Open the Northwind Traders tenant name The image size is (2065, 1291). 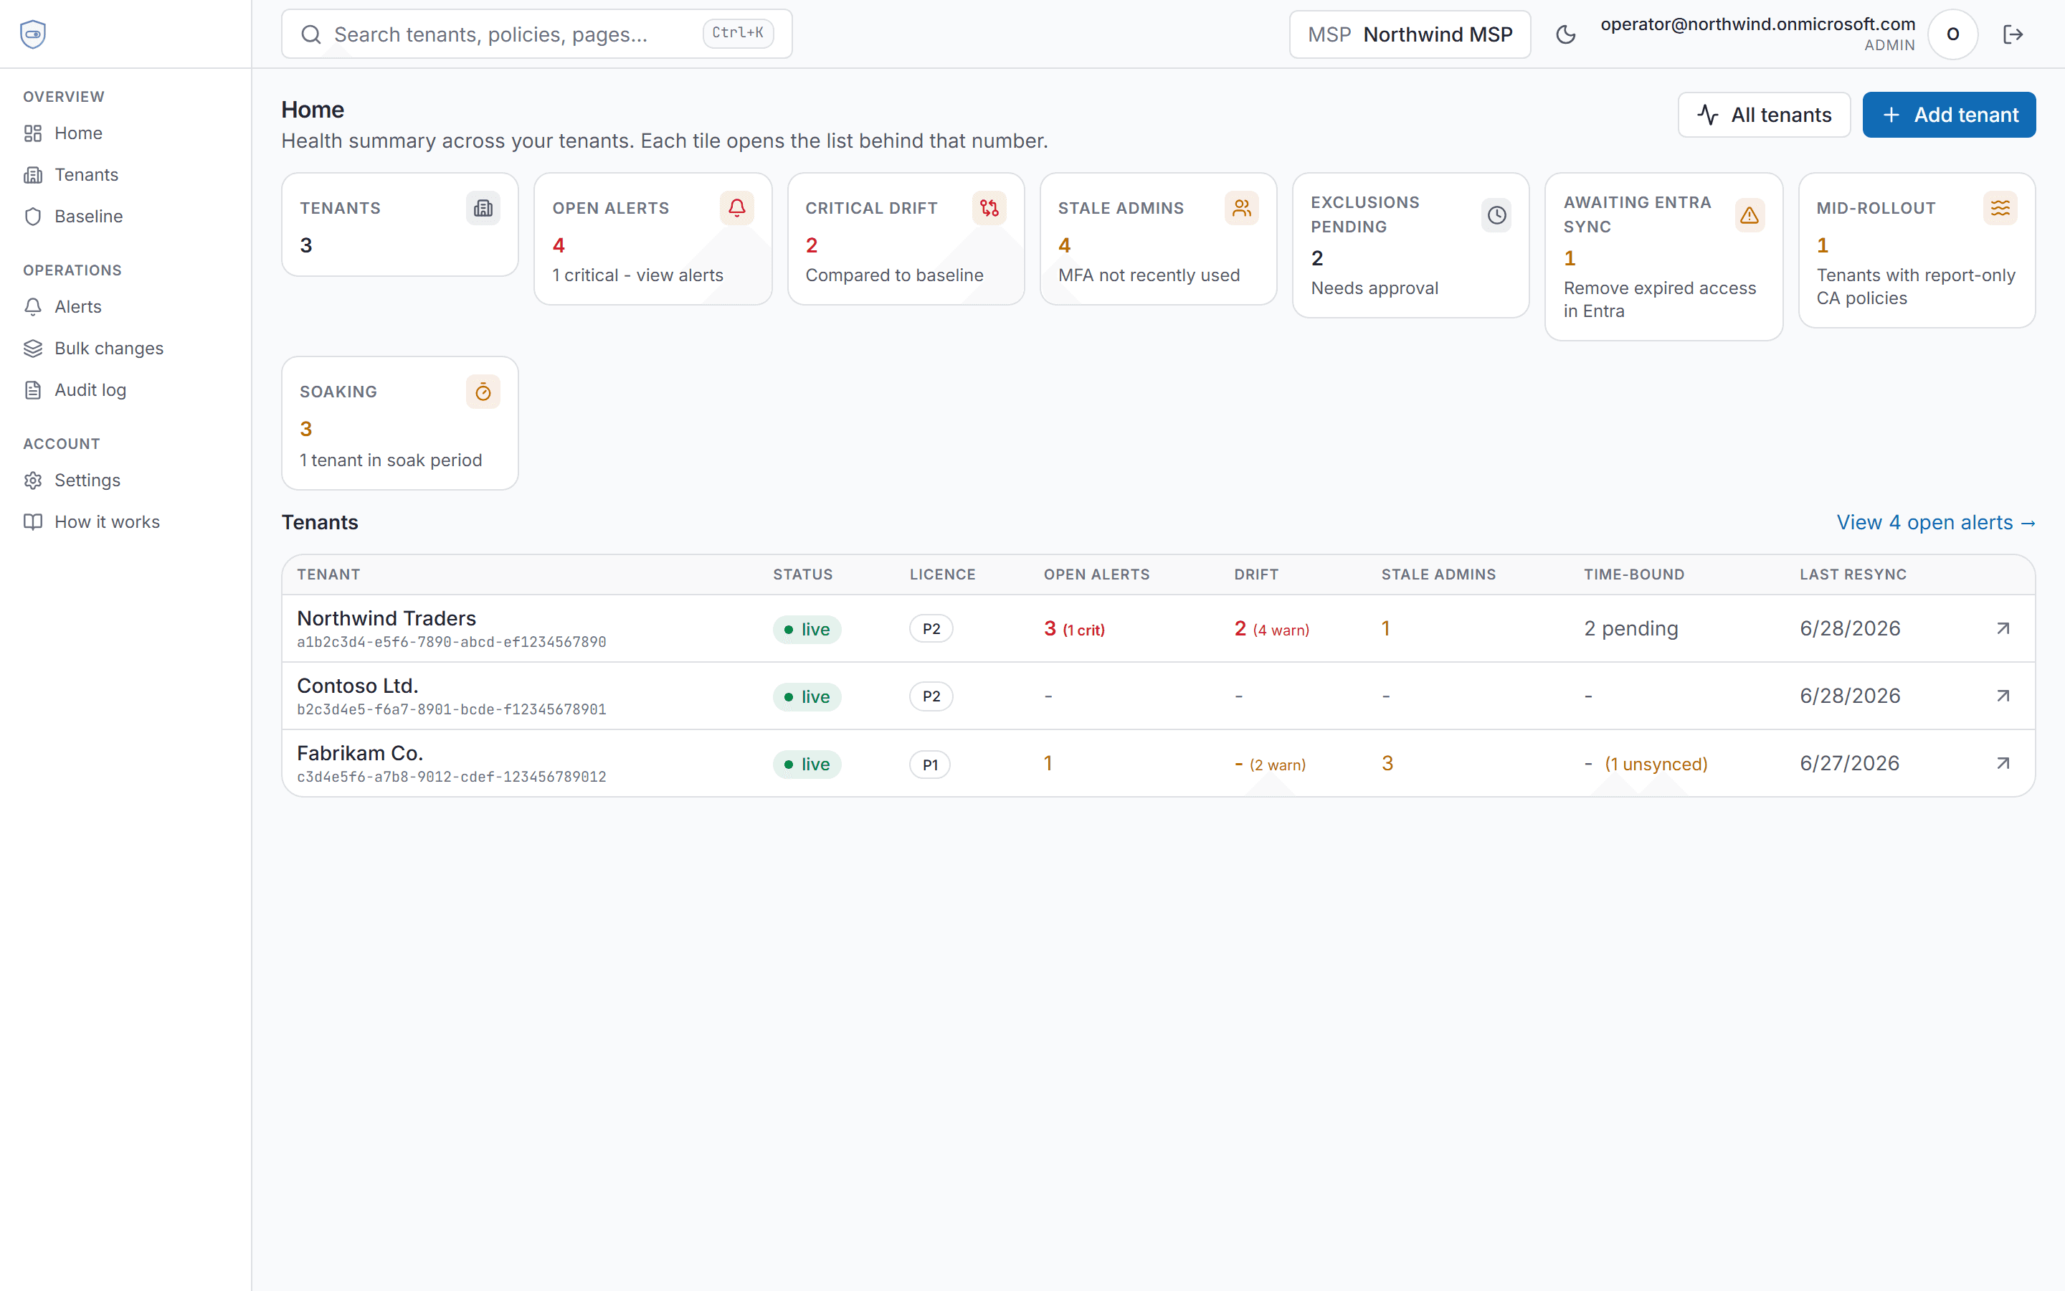tap(386, 618)
